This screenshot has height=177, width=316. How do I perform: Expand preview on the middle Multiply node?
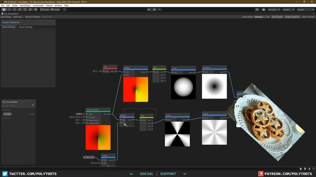pos(127,126)
